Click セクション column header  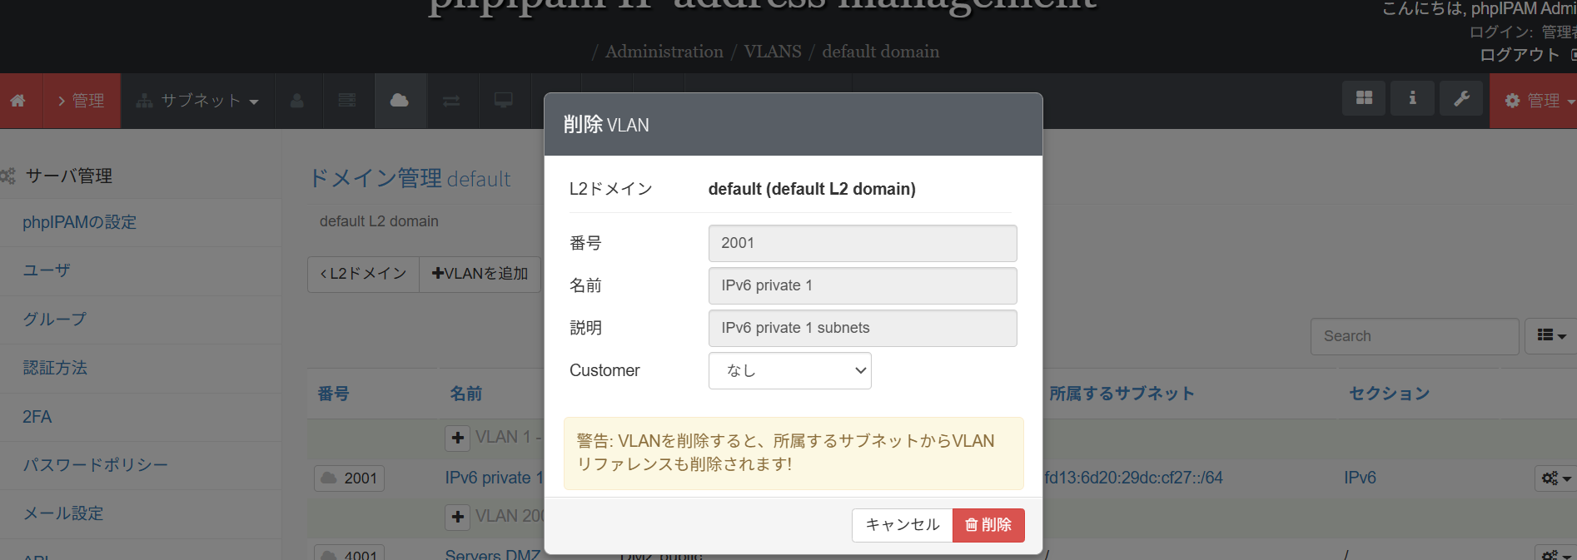coord(1390,394)
